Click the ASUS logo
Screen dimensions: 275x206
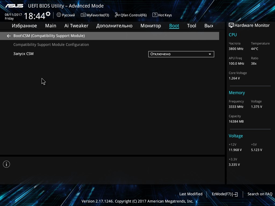[14, 6]
